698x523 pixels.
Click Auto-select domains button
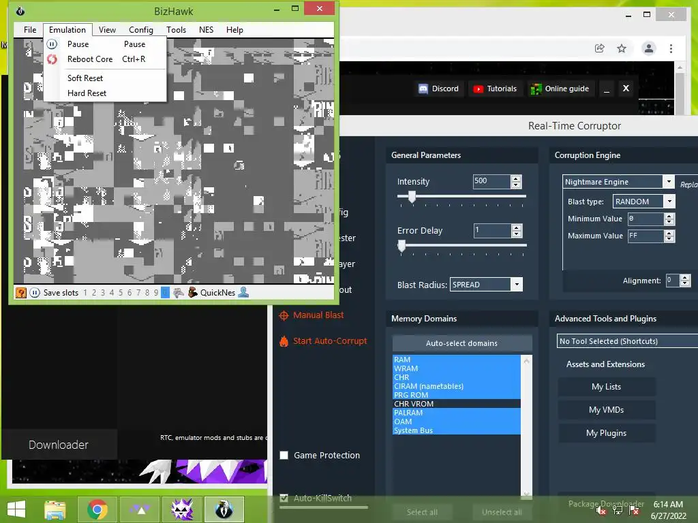[462, 343]
